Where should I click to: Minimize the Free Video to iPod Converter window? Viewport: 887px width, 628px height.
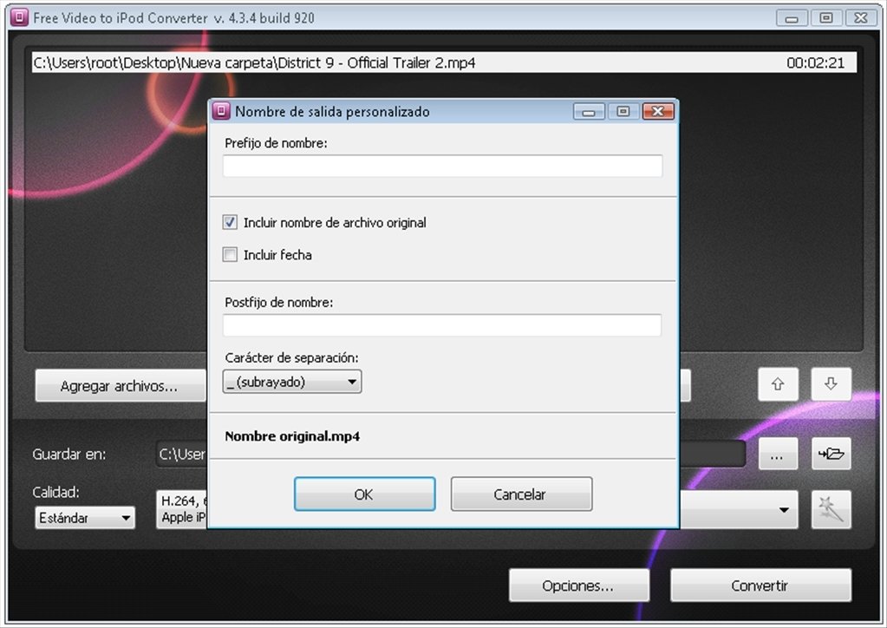792,18
